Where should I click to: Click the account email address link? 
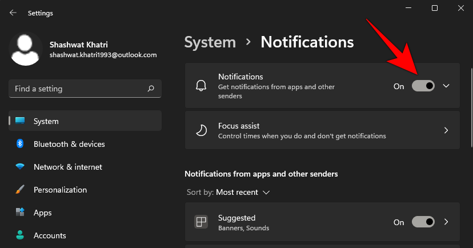tap(103, 55)
